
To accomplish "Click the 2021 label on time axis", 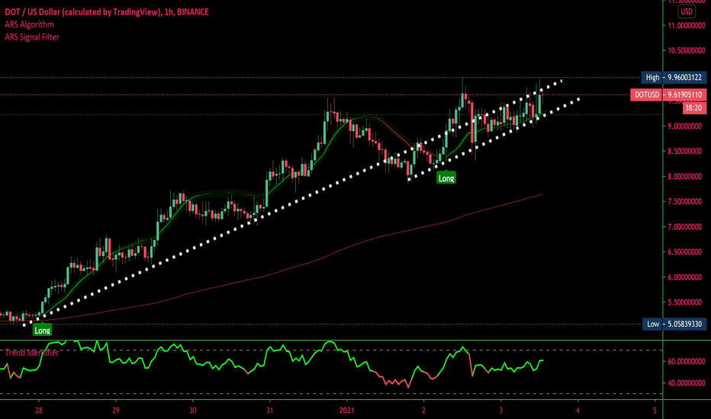I will coord(347,411).
